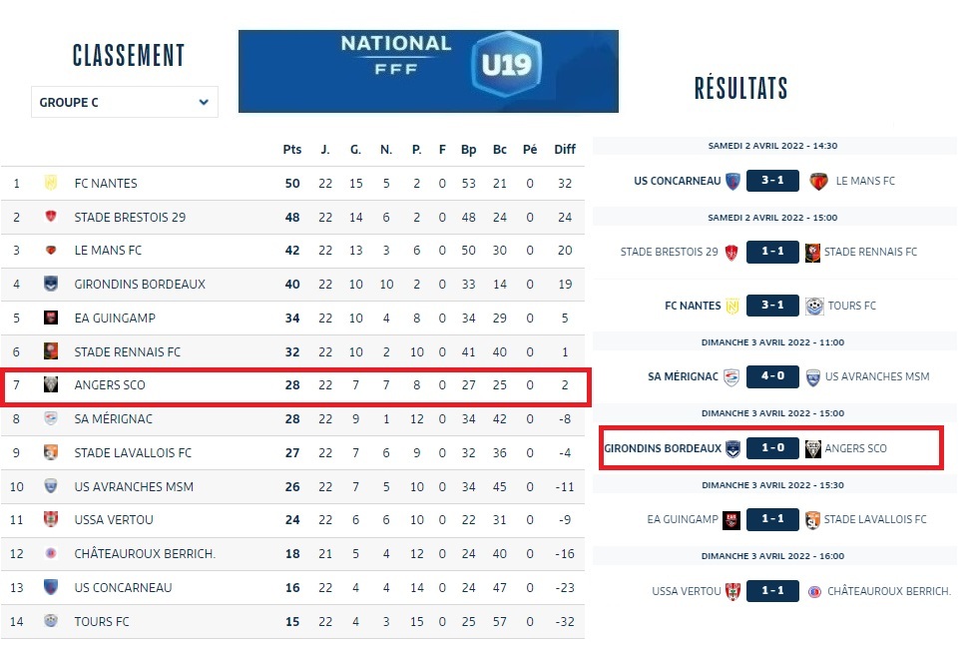
Task: Open STADE LAVALLOIS FC in standings
Action: click(133, 452)
